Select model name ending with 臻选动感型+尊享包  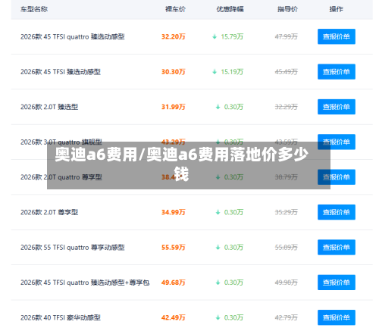pos(85,283)
